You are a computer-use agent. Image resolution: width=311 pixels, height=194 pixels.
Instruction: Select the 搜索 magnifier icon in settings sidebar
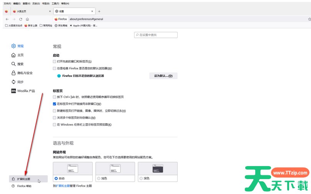tap(14, 64)
